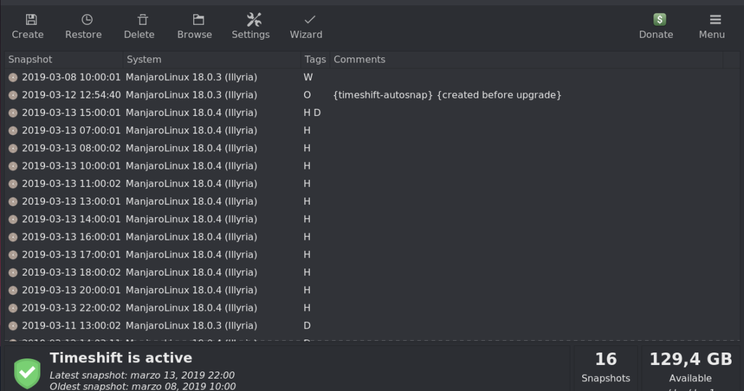Screen dimensions: 744x391
Task: Click the 16 Snapshots counter panel
Action: [x=606, y=368]
